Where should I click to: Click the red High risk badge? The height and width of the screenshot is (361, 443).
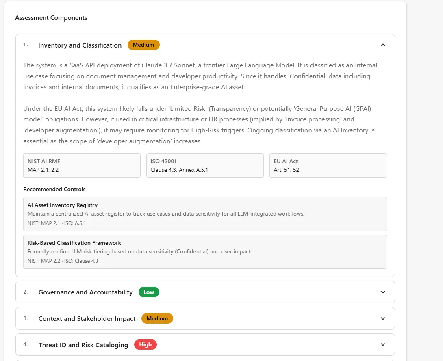point(145,345)
